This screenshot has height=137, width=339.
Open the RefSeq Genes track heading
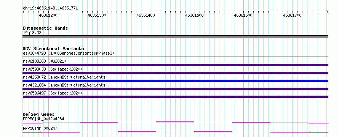tap(39, 114)
